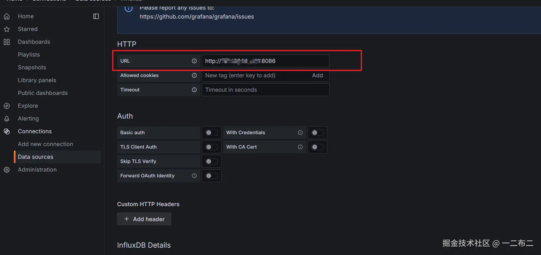Open Library panels from sidebar

(37, 80)
